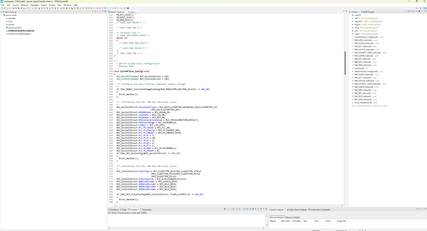Screen dimensions: 427x231
Task: Toggle Hide Static Members in Outline toolbar
Action: click(x=414, y=12)
